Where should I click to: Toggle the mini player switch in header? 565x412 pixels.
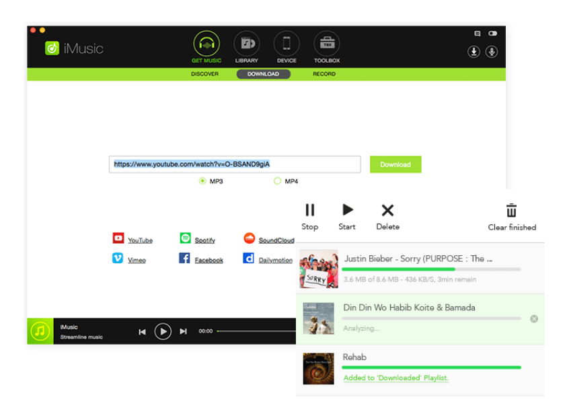(x=492, y=34)
